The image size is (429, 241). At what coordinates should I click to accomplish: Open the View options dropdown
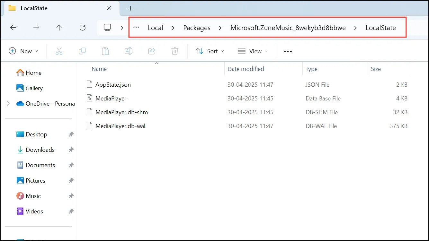click(x=253, y=51)
